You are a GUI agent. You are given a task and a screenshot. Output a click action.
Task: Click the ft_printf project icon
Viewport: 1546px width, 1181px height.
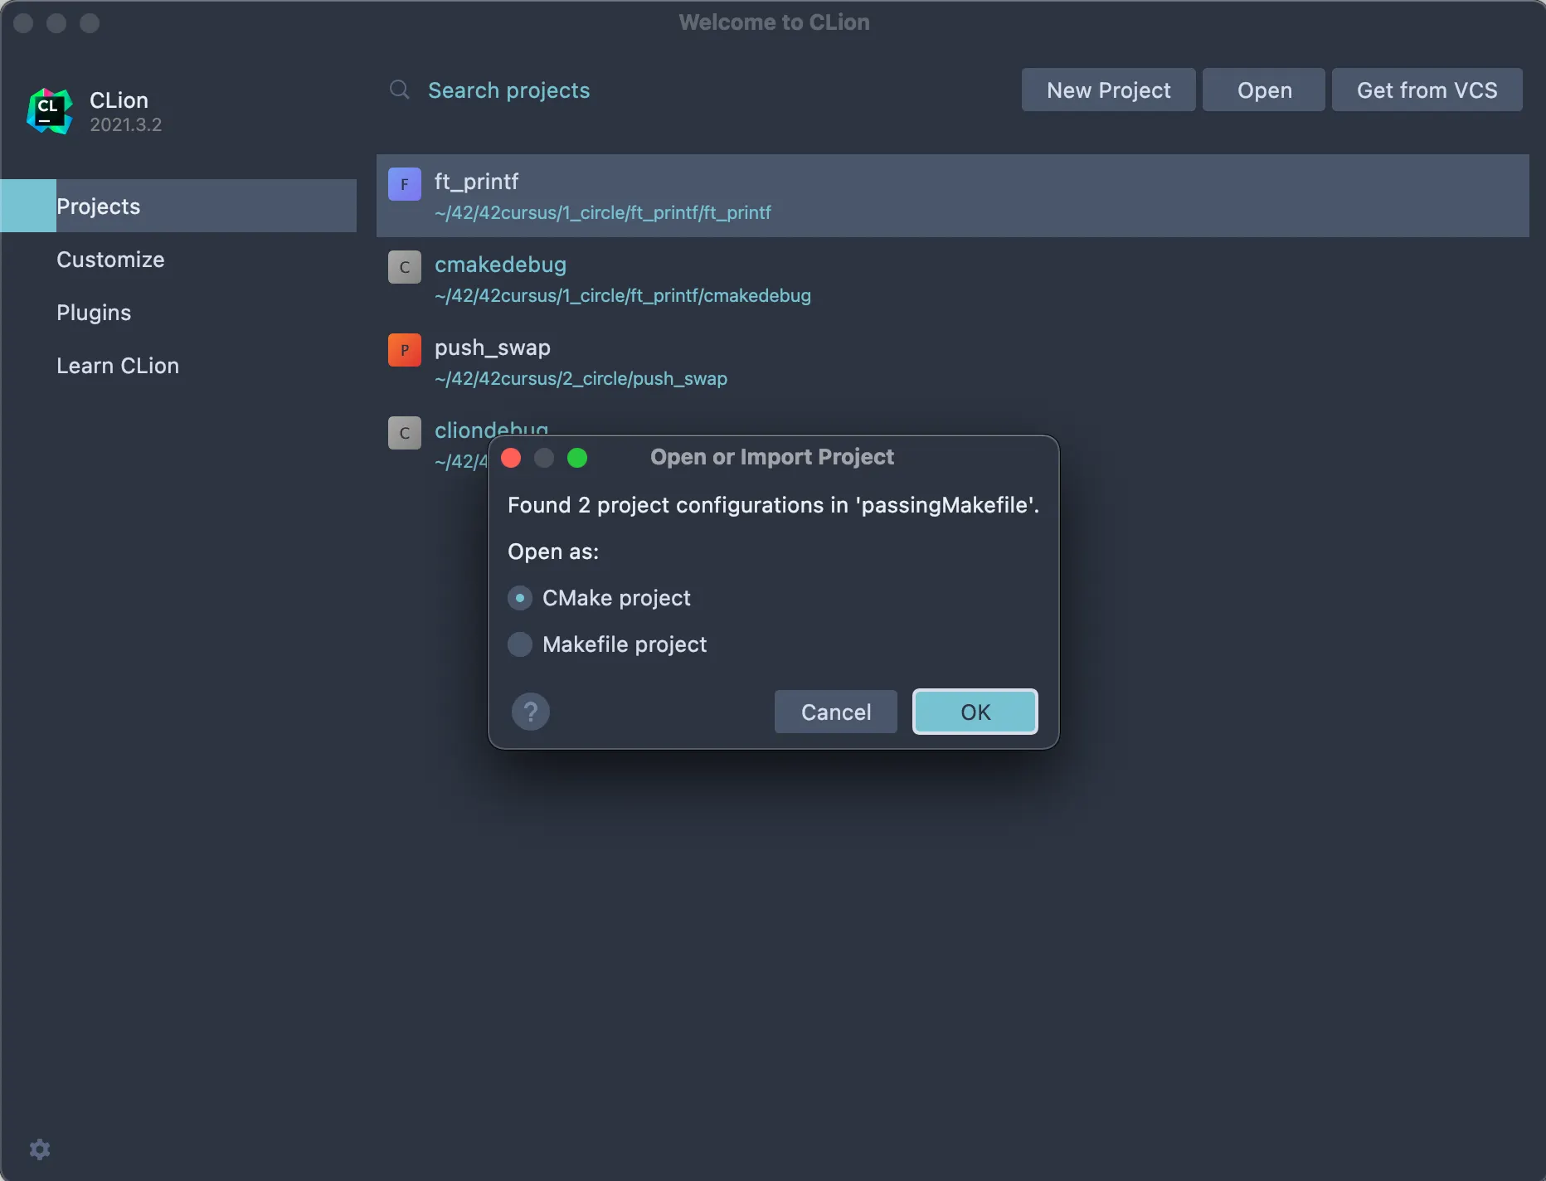405,184
